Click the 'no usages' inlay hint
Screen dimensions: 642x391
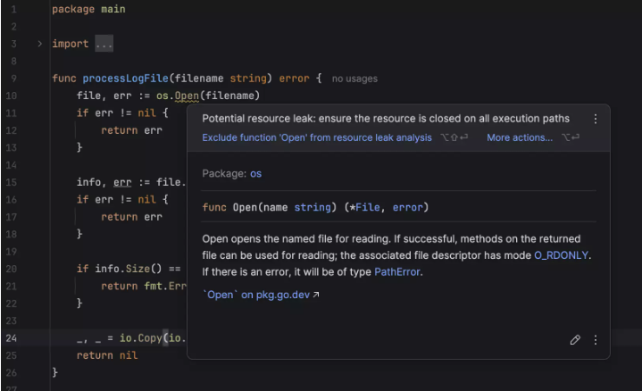click(x=354, y=79)
